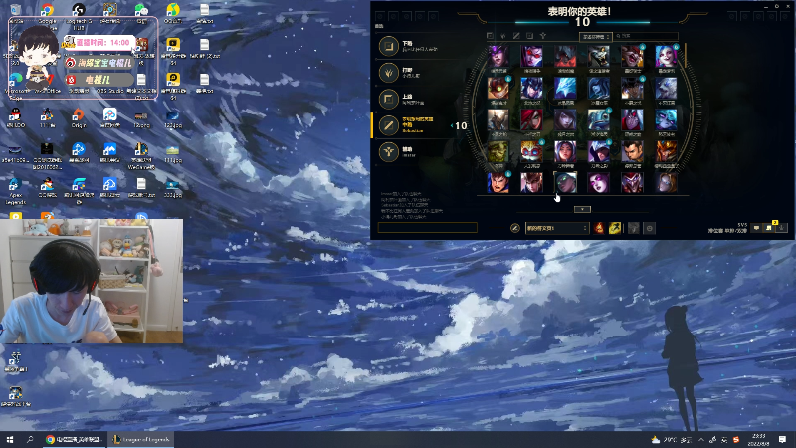Expand champion grid with down arrow
The image size is (796, 448).
pyautogui.click(x=582, y=209)
